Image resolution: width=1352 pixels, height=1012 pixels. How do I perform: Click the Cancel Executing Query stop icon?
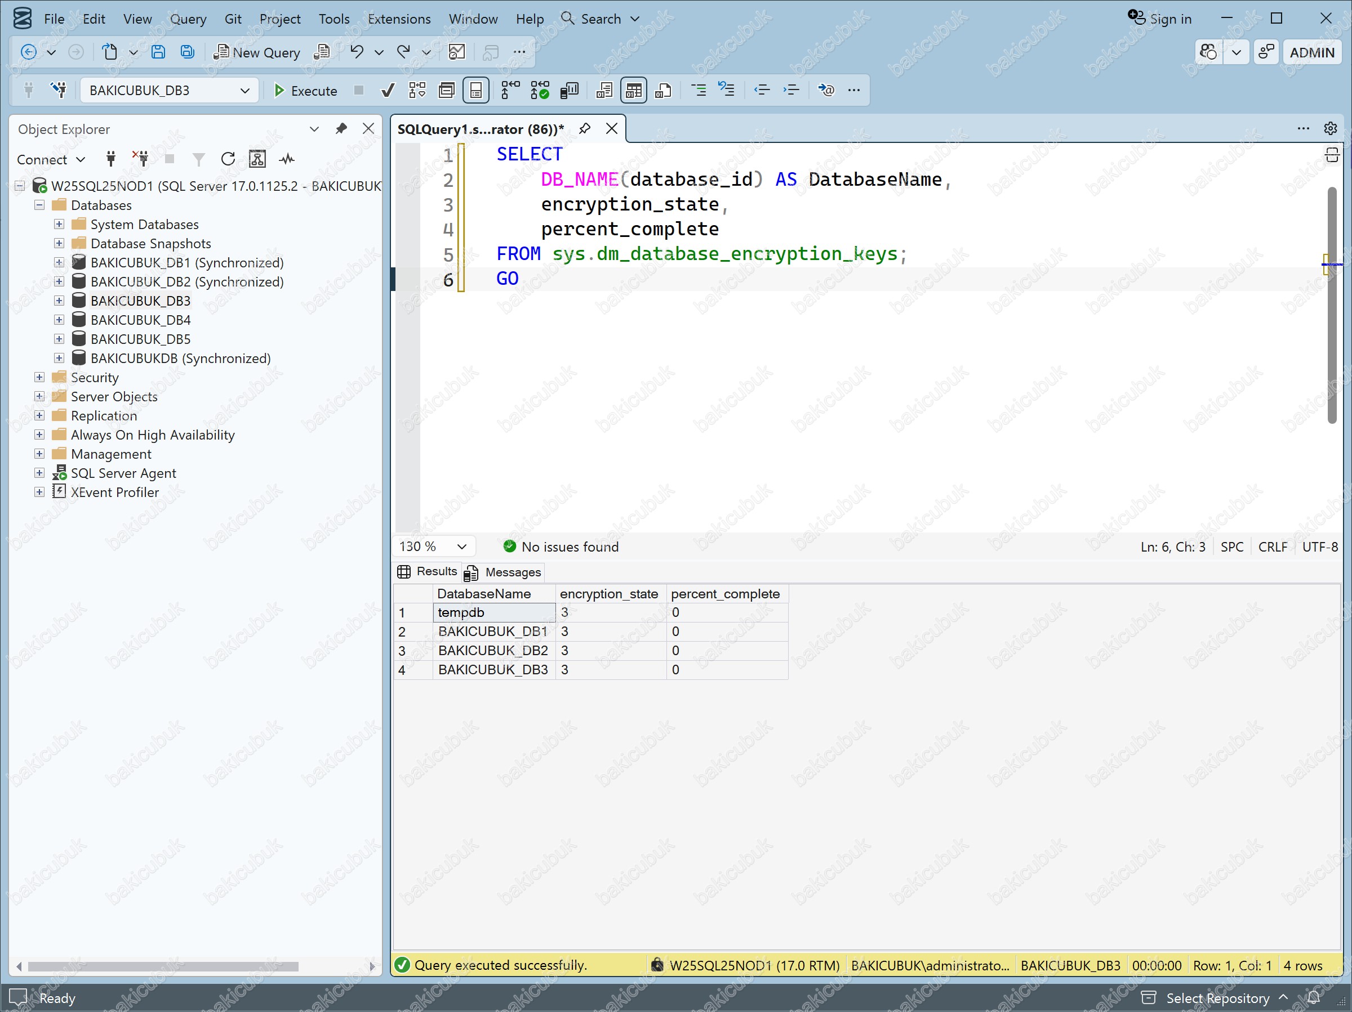point(359,91)
